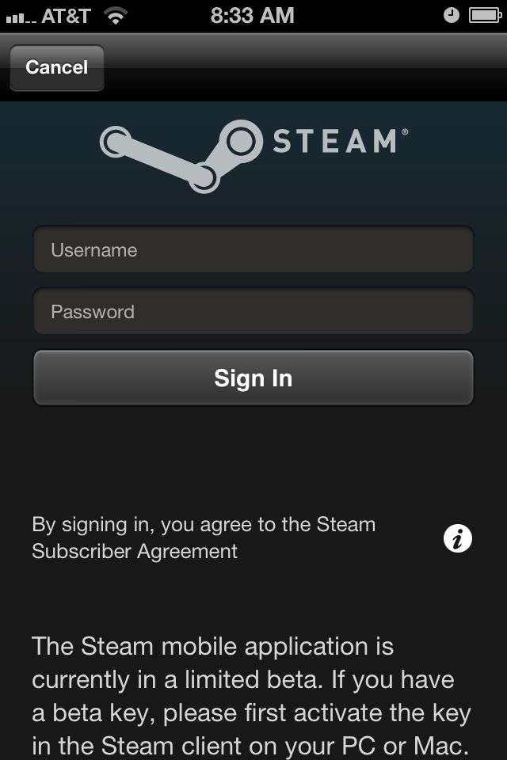Tap the Wi-Fi icon in the status bar
The width and height of the screenshot is (507, 760).
tap(116, 17)
